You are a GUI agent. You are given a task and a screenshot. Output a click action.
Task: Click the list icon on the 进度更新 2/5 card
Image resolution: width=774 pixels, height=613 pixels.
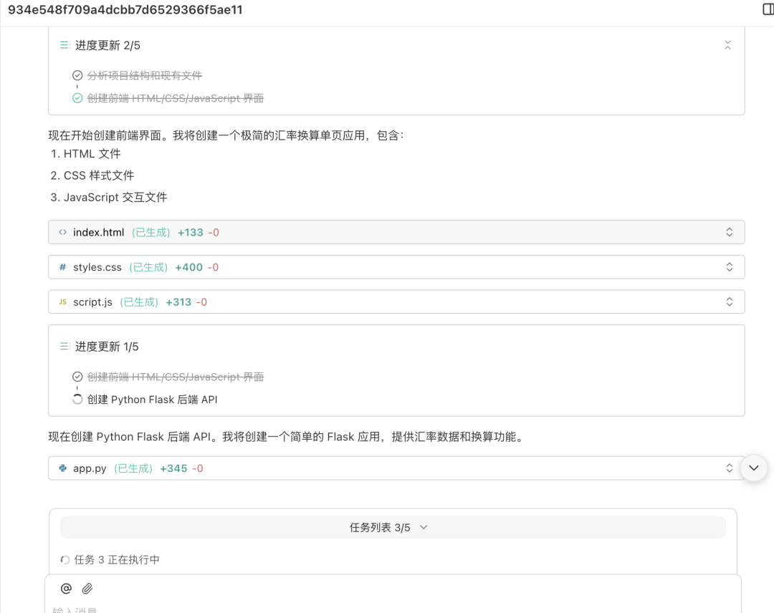point(64,44)
